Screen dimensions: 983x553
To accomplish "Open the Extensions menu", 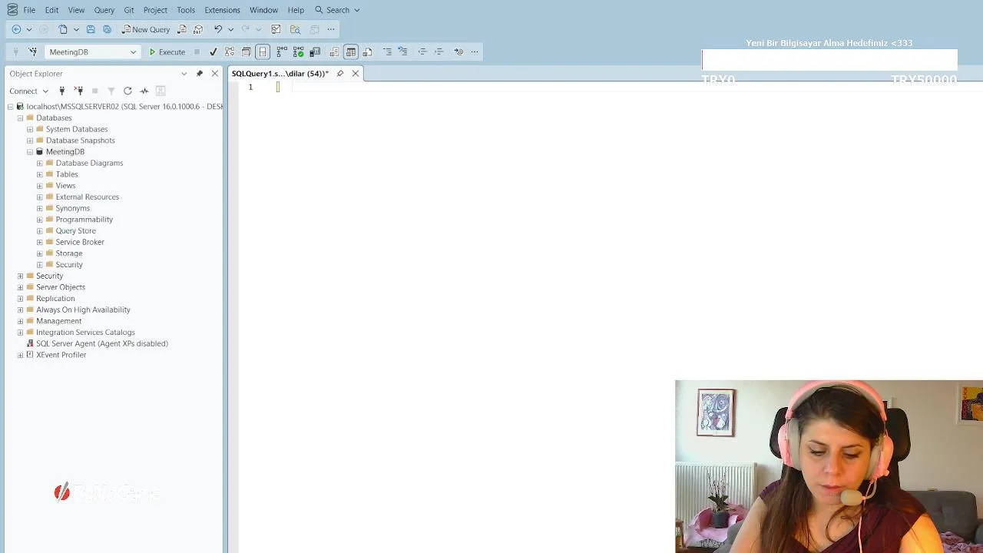I will coord(222,10).
